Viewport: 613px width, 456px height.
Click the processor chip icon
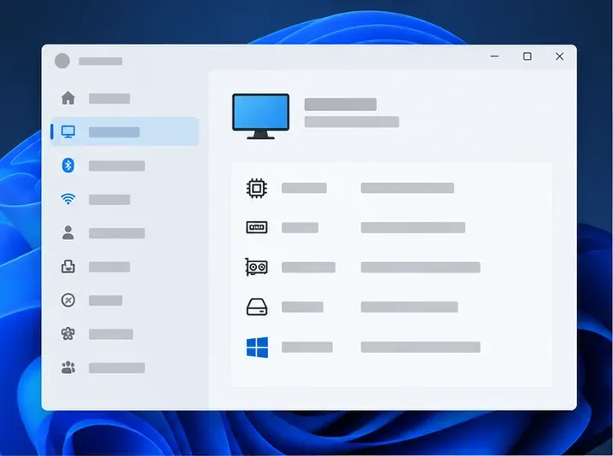pos(257,189)
